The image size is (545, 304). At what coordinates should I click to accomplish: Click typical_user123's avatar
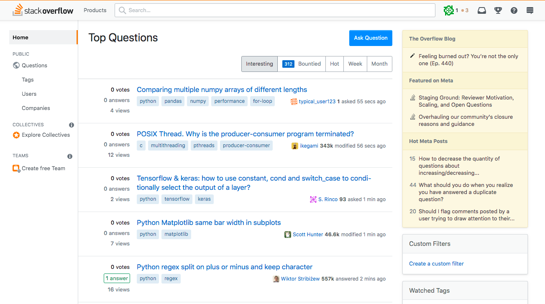(294, 102)
